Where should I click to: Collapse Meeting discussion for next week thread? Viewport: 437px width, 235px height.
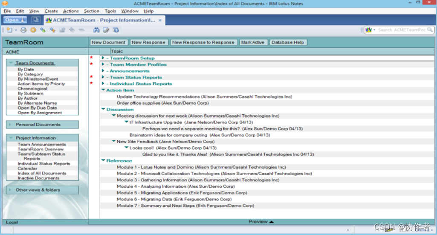tap(114, 116)
